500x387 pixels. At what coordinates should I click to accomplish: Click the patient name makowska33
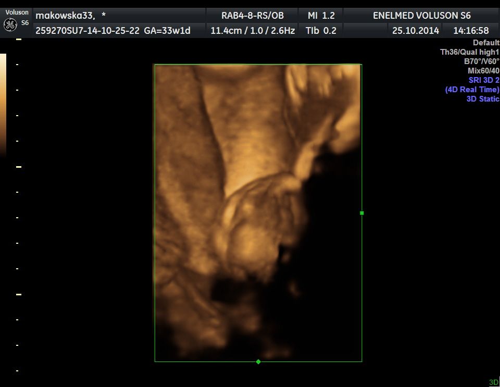pos(65,16)
